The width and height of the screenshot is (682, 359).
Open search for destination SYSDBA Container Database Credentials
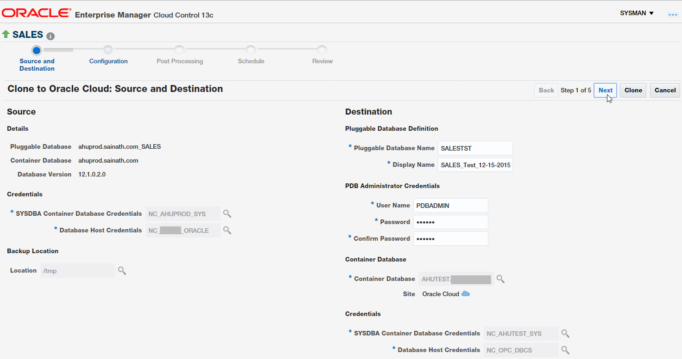[565, 333]
